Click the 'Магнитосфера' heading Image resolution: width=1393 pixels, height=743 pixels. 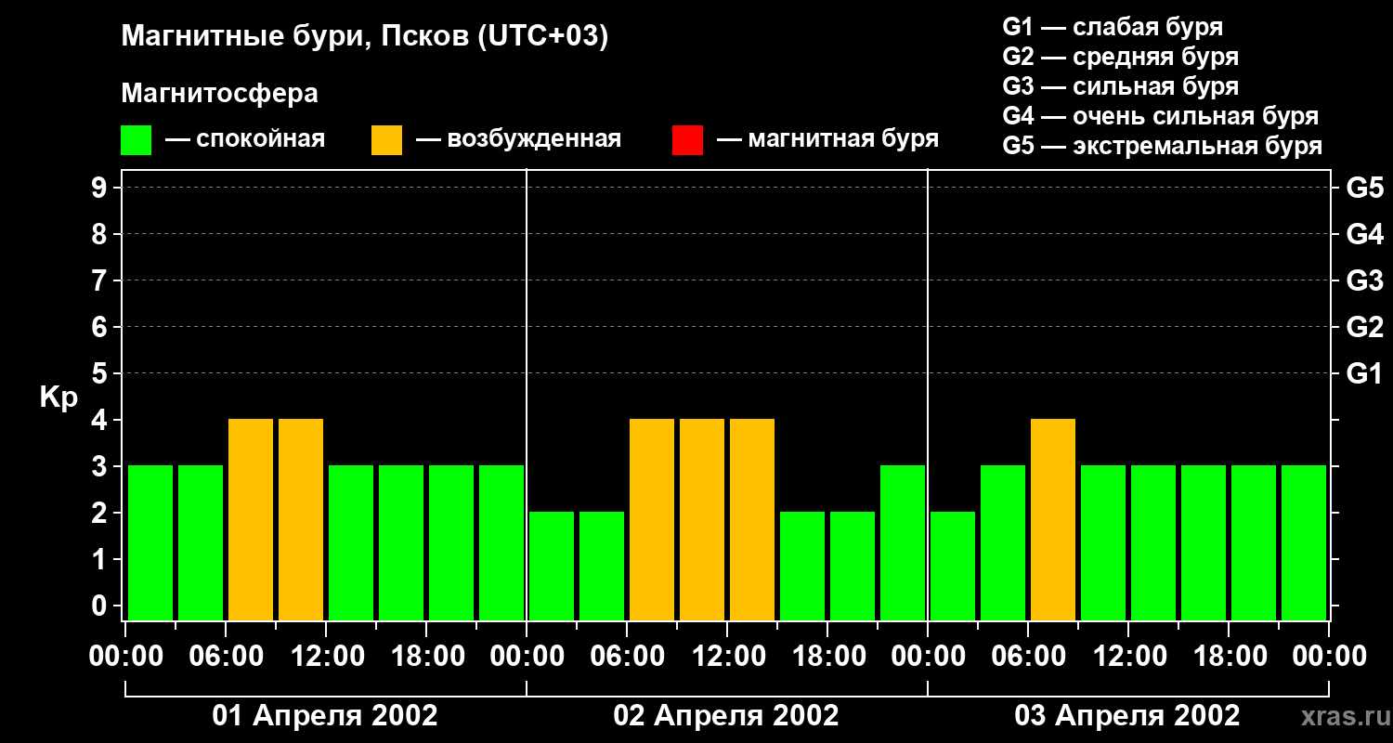[219, 94]
